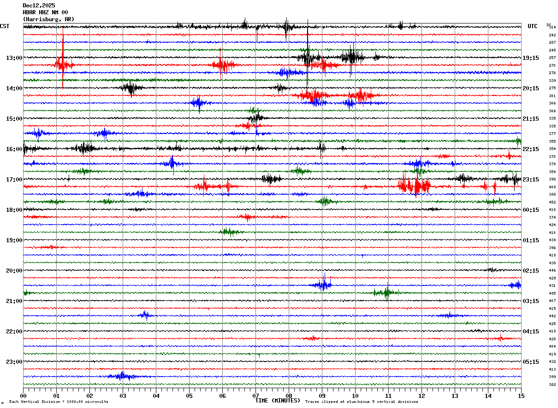Click the DC offset value 404
Screen dimensions: 558x408
coord(552,346)
